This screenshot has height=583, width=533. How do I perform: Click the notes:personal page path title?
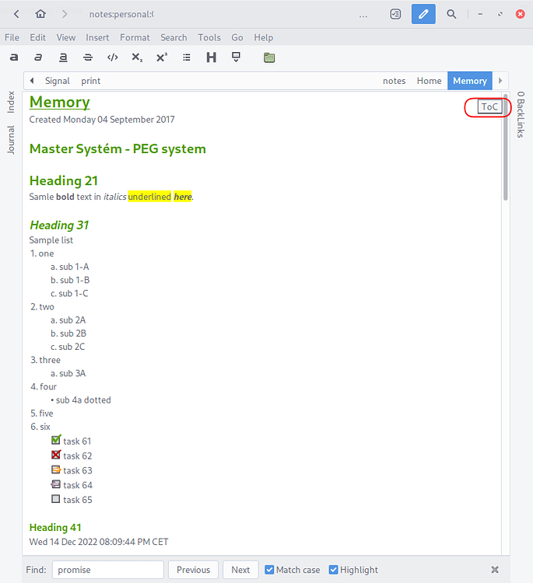coord(121,14)
